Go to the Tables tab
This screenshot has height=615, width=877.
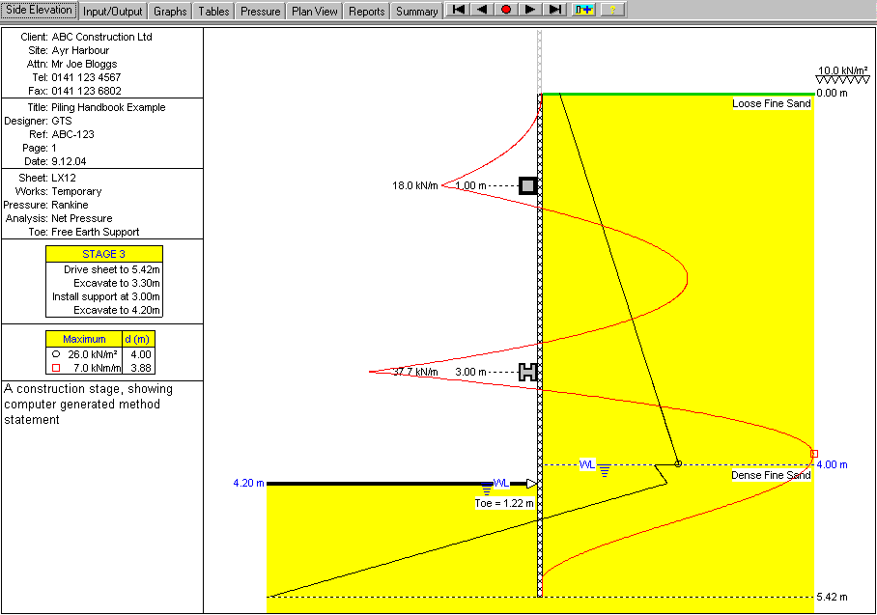(213, 12)
